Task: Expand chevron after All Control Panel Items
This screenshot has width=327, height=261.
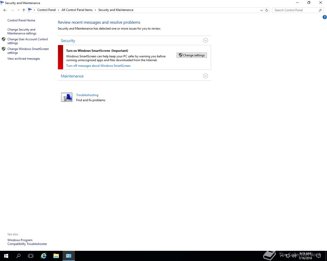Action: [95, 10]
